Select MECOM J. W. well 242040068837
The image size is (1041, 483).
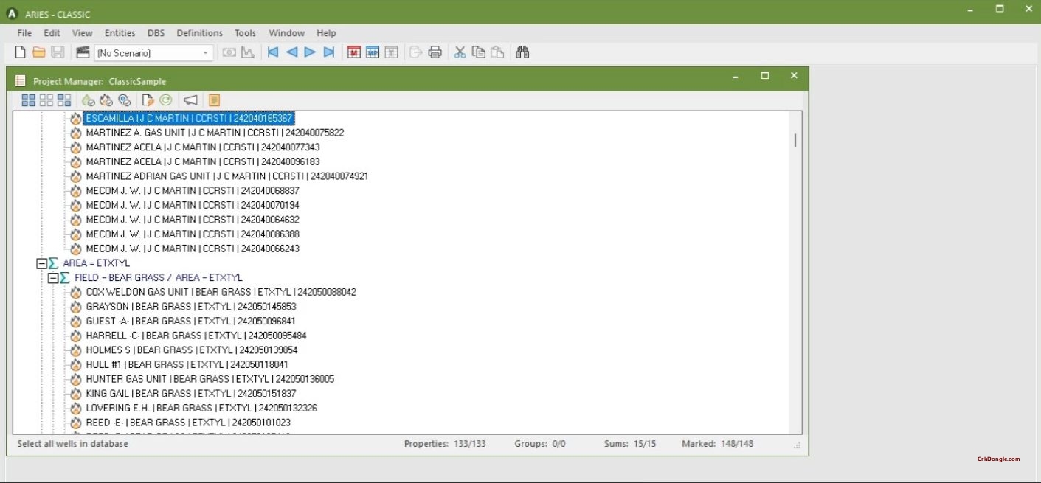pyautogui.click(x=193, y=190)
